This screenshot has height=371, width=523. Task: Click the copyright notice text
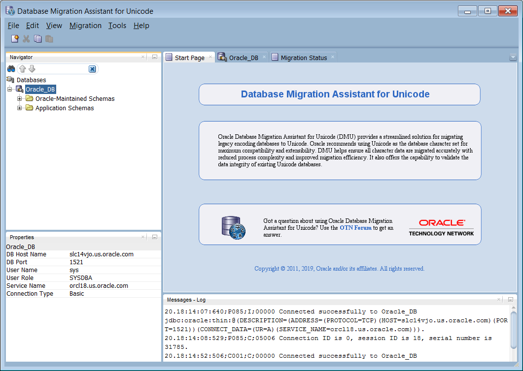(340, 269)
